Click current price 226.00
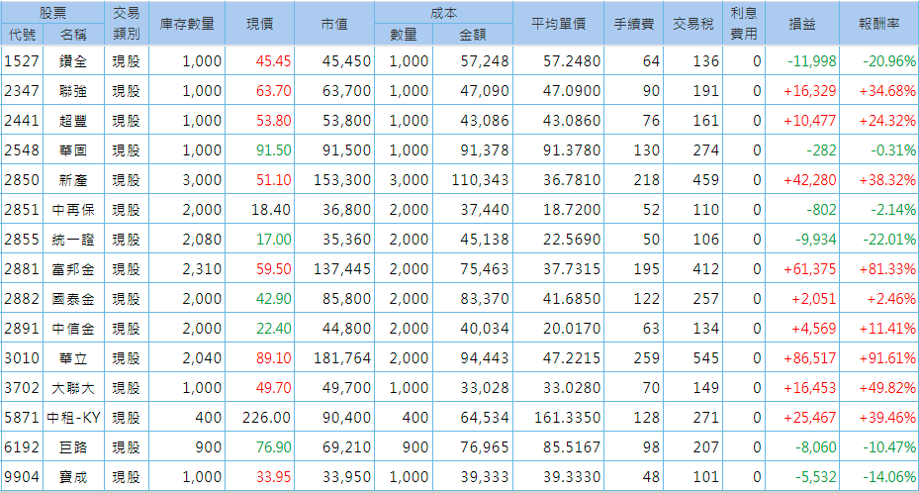The image size is (919, 493). [267, 418]
